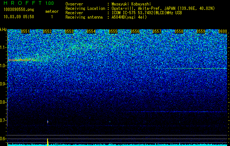Click the yellow peak bar in the power graph
Screen dimensions: 230x146
click(48, 142)
